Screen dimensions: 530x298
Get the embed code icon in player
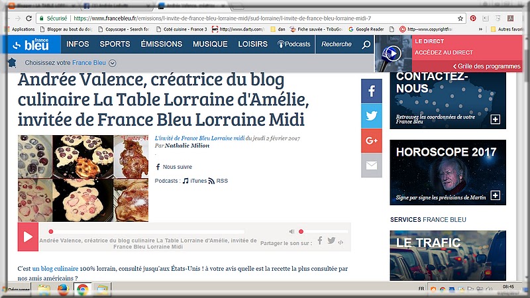[x=341, y=242]
